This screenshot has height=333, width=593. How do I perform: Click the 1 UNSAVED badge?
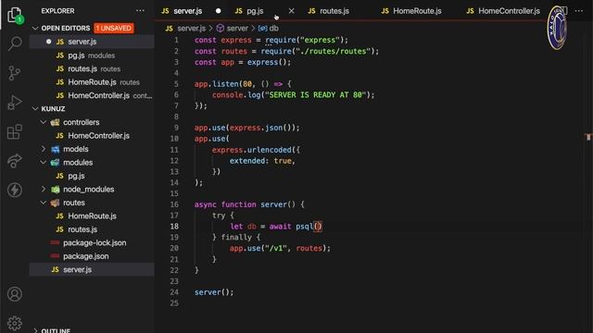click(x=113, y=28)
